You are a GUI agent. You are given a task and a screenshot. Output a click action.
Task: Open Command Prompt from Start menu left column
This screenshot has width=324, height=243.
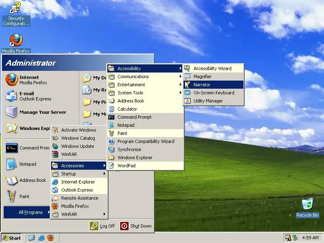[x=27, y=148]
